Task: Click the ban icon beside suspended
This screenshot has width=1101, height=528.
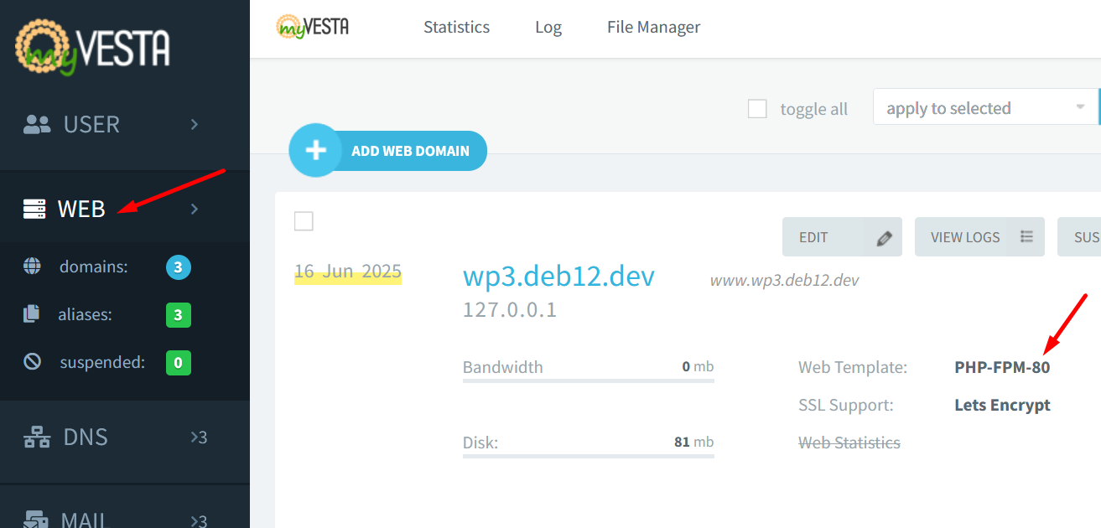Action: click(x=32, y=362)
